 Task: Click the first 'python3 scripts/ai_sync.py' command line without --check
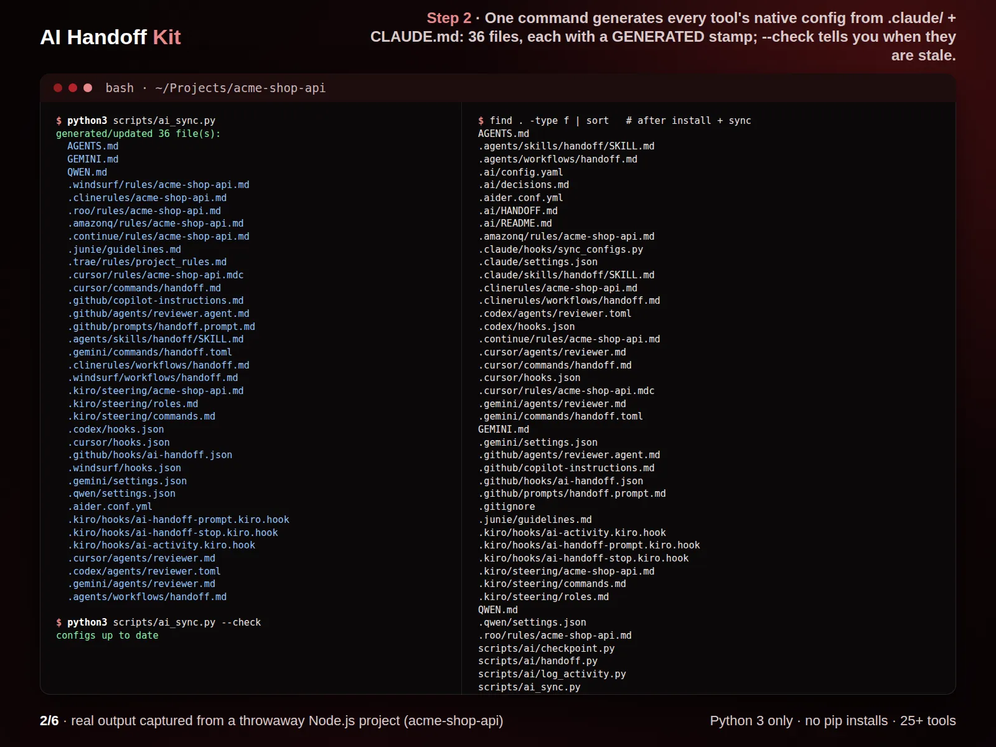pyautogui.click(x=136, y=121)
